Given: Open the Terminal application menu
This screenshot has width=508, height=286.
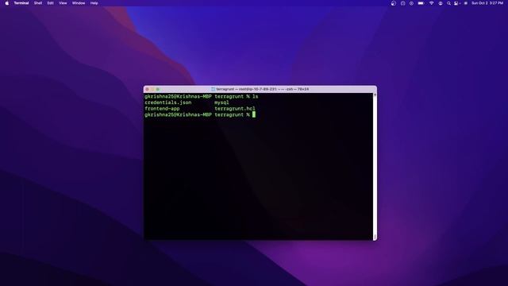Looking at the screenshot, I should pyautogui.click(x=21, y=3).
